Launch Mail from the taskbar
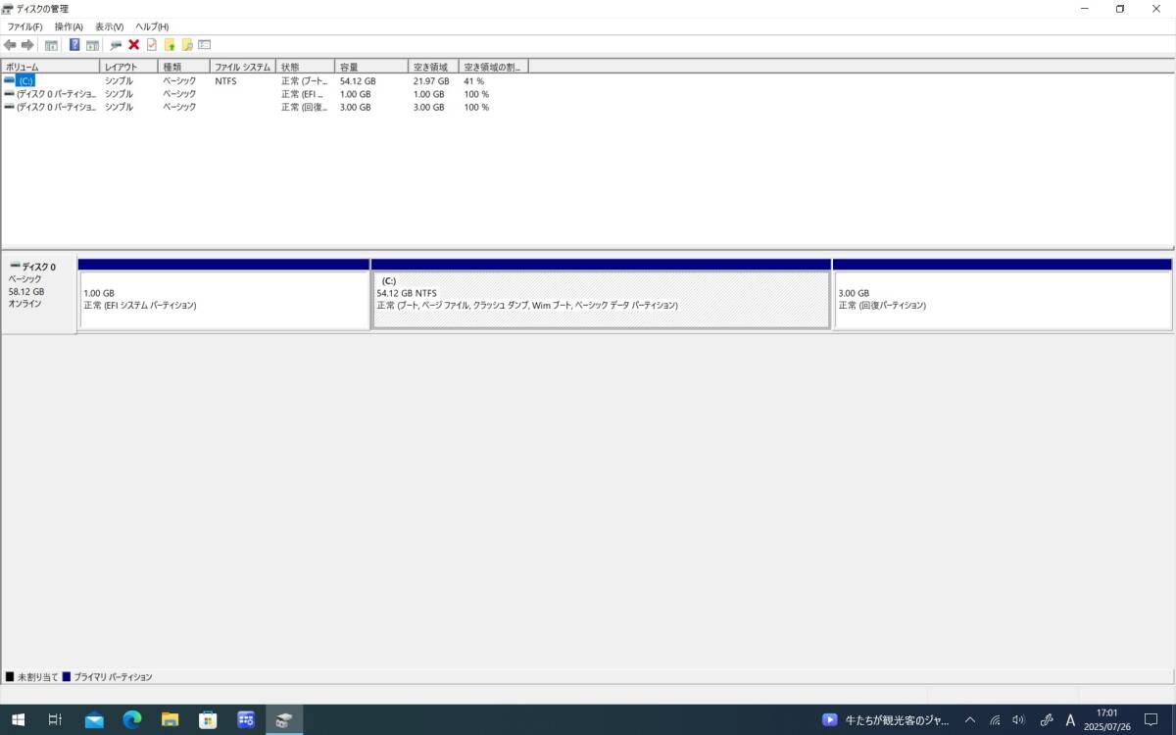 pyautogui.click(x=94, y=719)
